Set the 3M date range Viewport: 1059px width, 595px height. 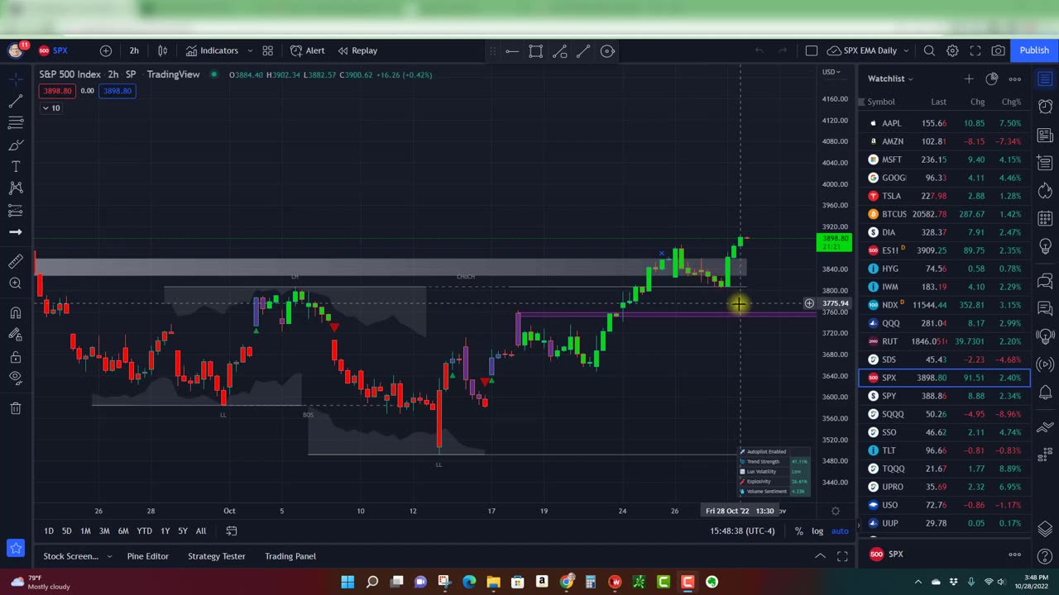coord(104,531)
